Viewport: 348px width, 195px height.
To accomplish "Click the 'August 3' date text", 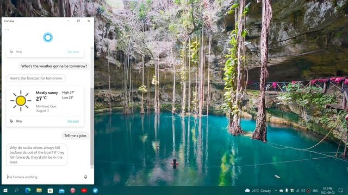I will point(42,110).
